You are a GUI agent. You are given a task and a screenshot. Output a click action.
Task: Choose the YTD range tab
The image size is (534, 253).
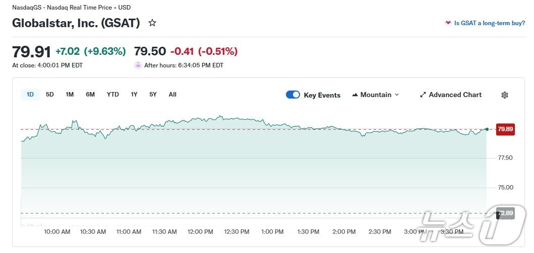pos(113,95)
